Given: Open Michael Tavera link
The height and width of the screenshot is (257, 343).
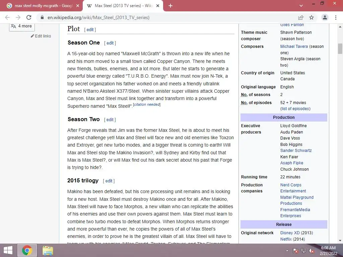Looking at the screenshot, I should coord(294,46).
